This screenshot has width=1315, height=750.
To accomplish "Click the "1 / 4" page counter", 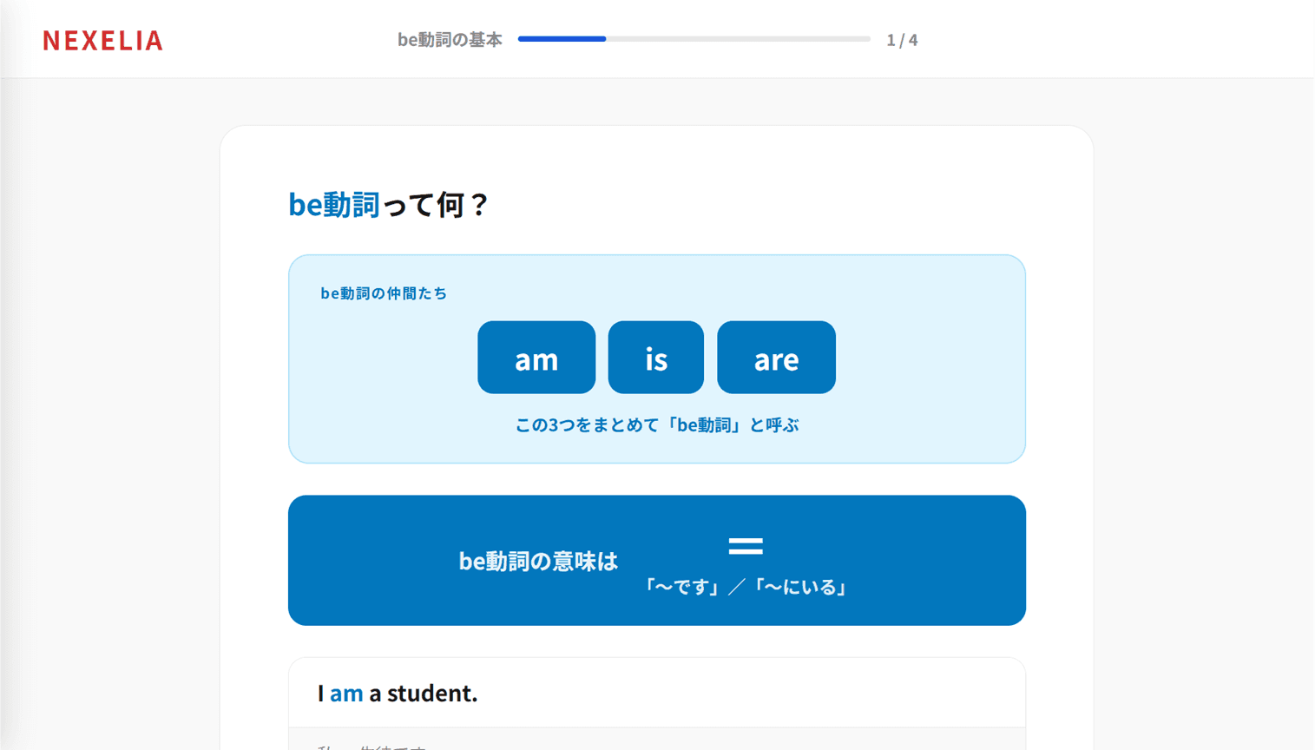I will (902, 39).
